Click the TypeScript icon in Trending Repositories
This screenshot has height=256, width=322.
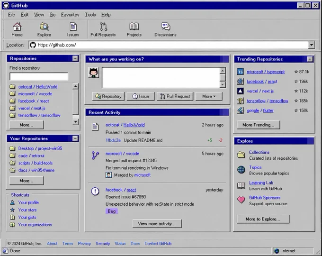pos(240,72)
